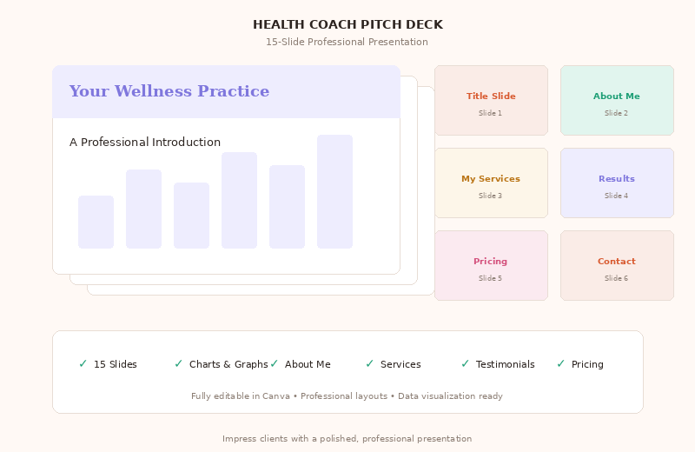Click the checkmark beside Pricing feature
This screenshot has height=452, width=695.
coord(560,363)
